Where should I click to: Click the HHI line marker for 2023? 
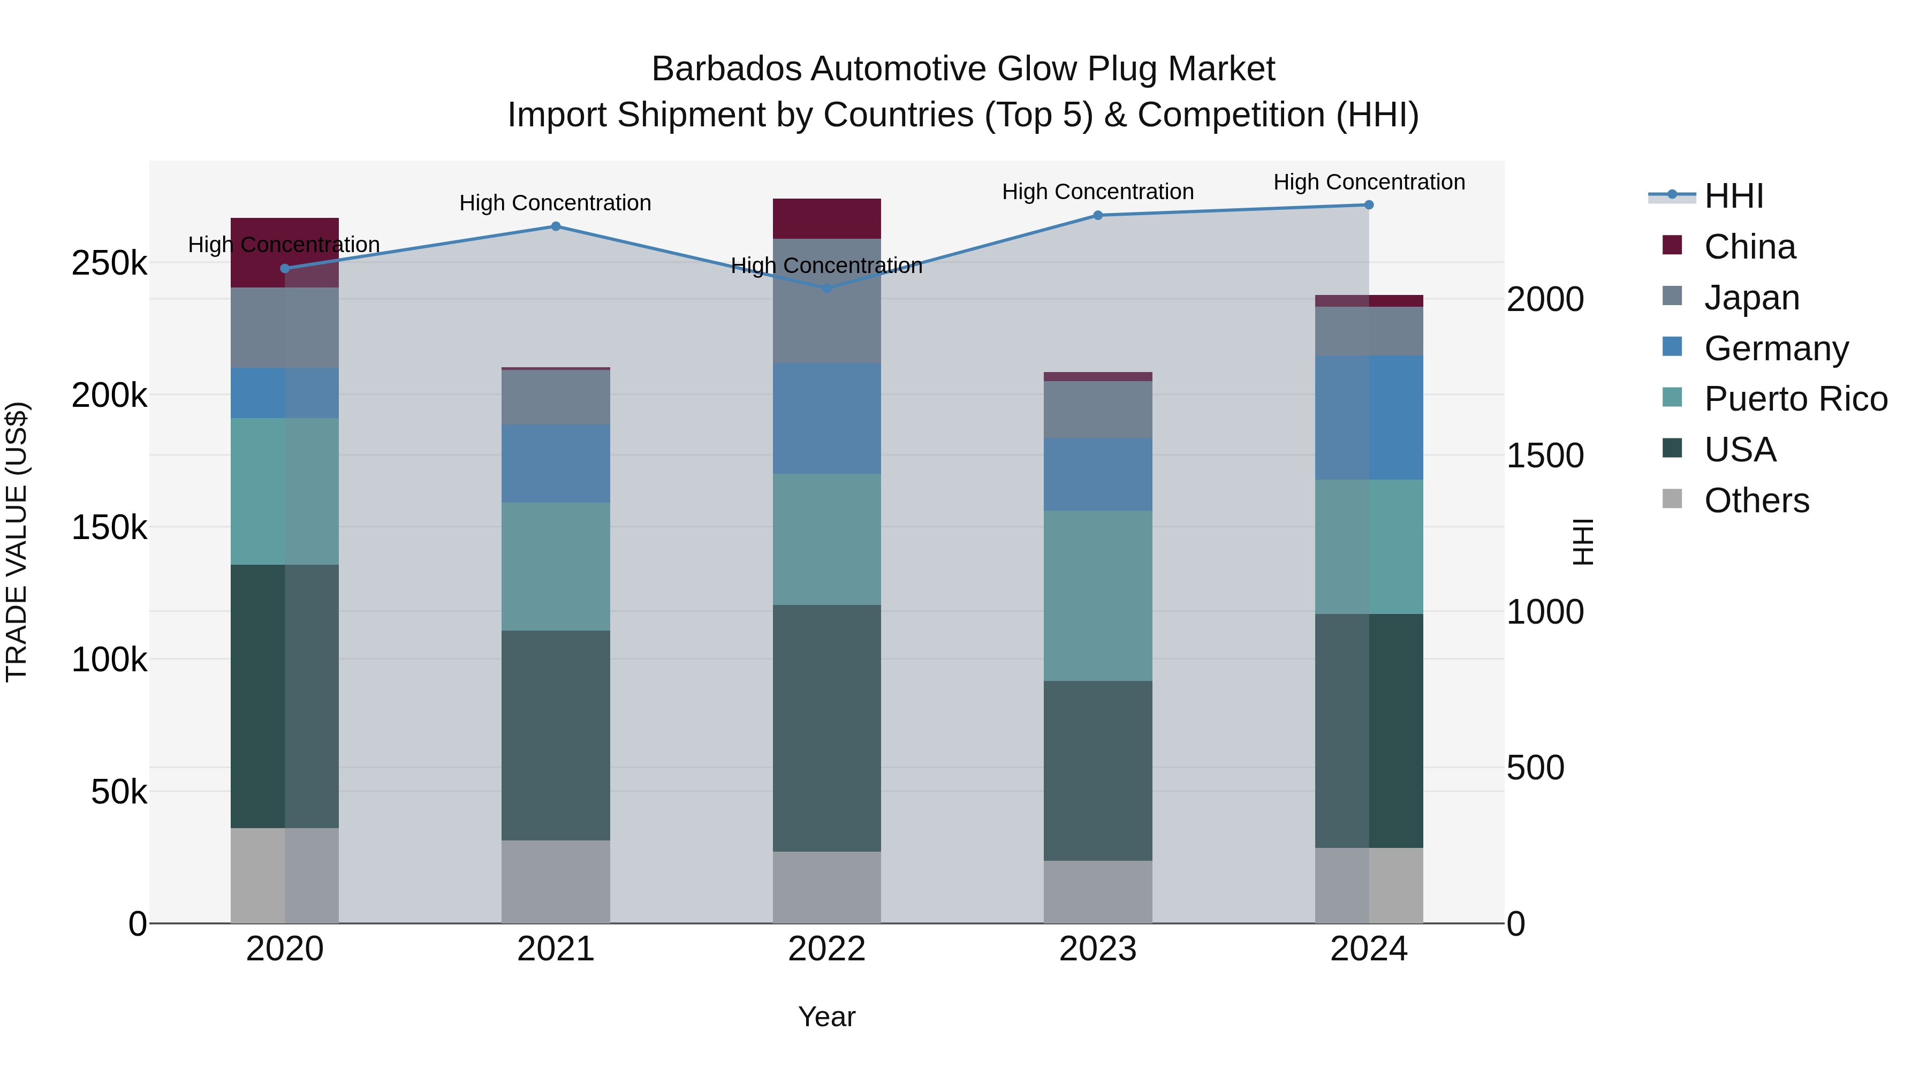click(x=1098, y=215)
